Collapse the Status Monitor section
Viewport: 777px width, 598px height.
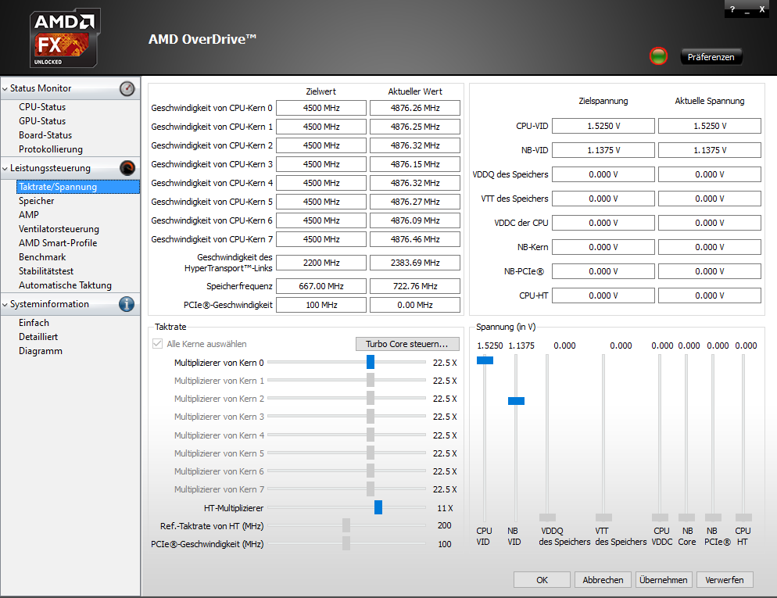5,88
